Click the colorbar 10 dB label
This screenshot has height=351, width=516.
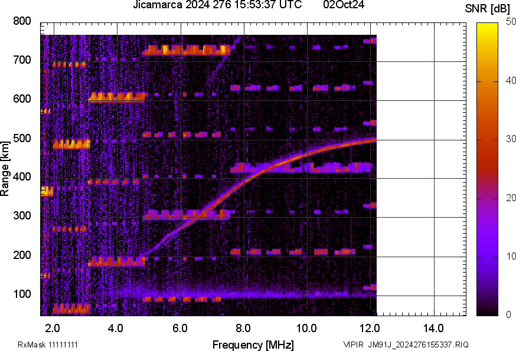(511, 256)
